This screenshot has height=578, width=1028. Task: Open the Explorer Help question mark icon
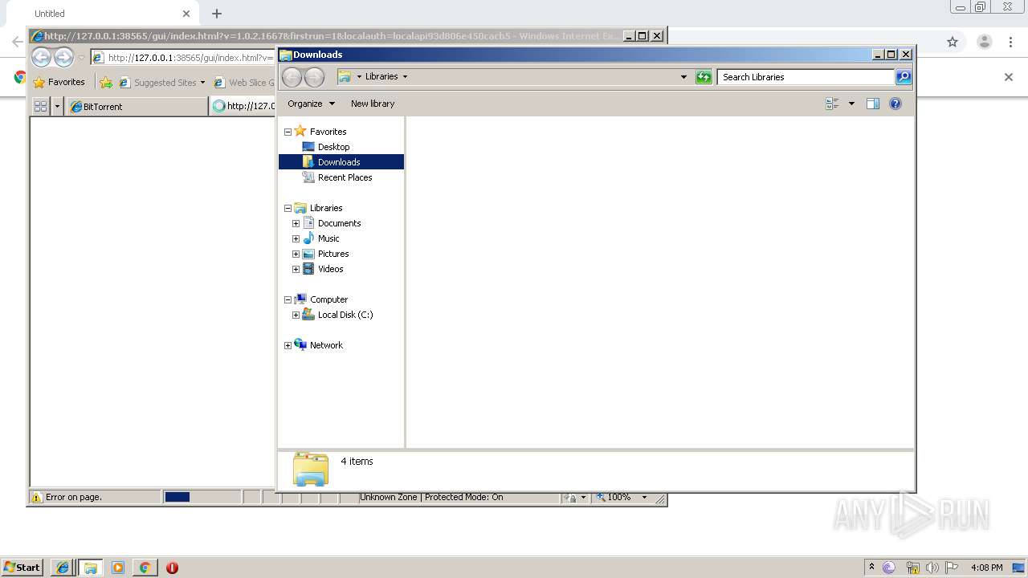(x=895, y=104)
